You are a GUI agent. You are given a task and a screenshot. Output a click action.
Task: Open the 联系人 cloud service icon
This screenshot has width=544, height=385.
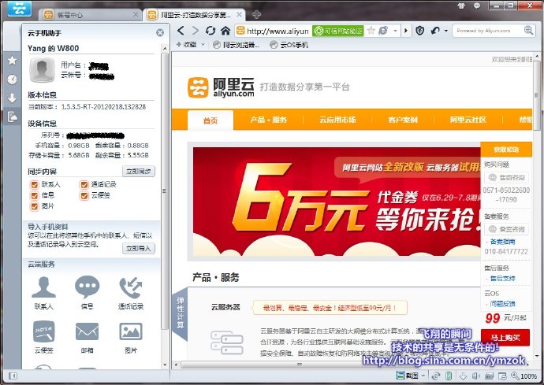pyautogui.click(x=43, y=293)
